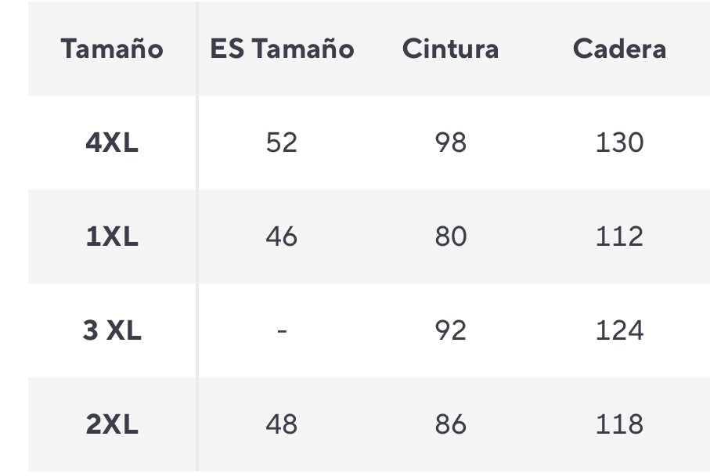Select the 2XL size row label

(x=112, y=424)
